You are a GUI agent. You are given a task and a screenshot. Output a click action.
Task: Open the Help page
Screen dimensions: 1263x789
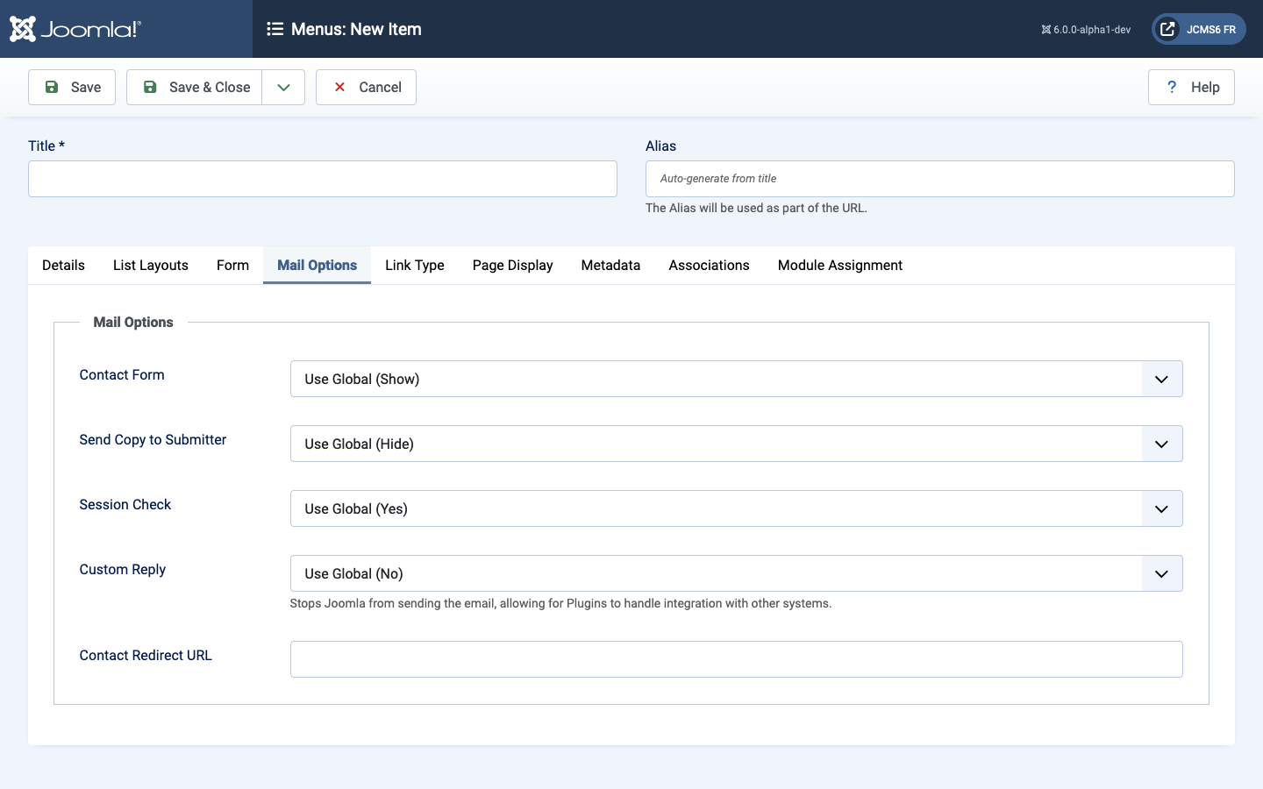(1191, 87)
